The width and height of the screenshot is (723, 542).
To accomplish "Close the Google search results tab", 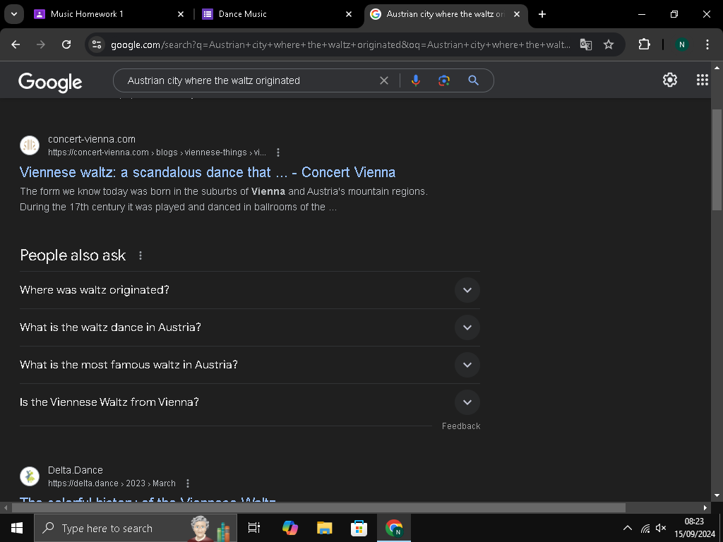I will click(517, 14).
